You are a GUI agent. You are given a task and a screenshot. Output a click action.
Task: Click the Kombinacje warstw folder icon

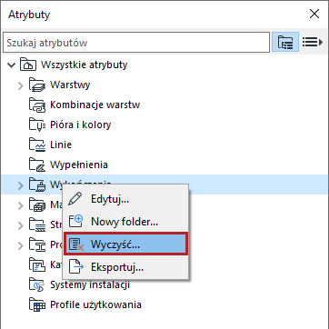(37, 105)
